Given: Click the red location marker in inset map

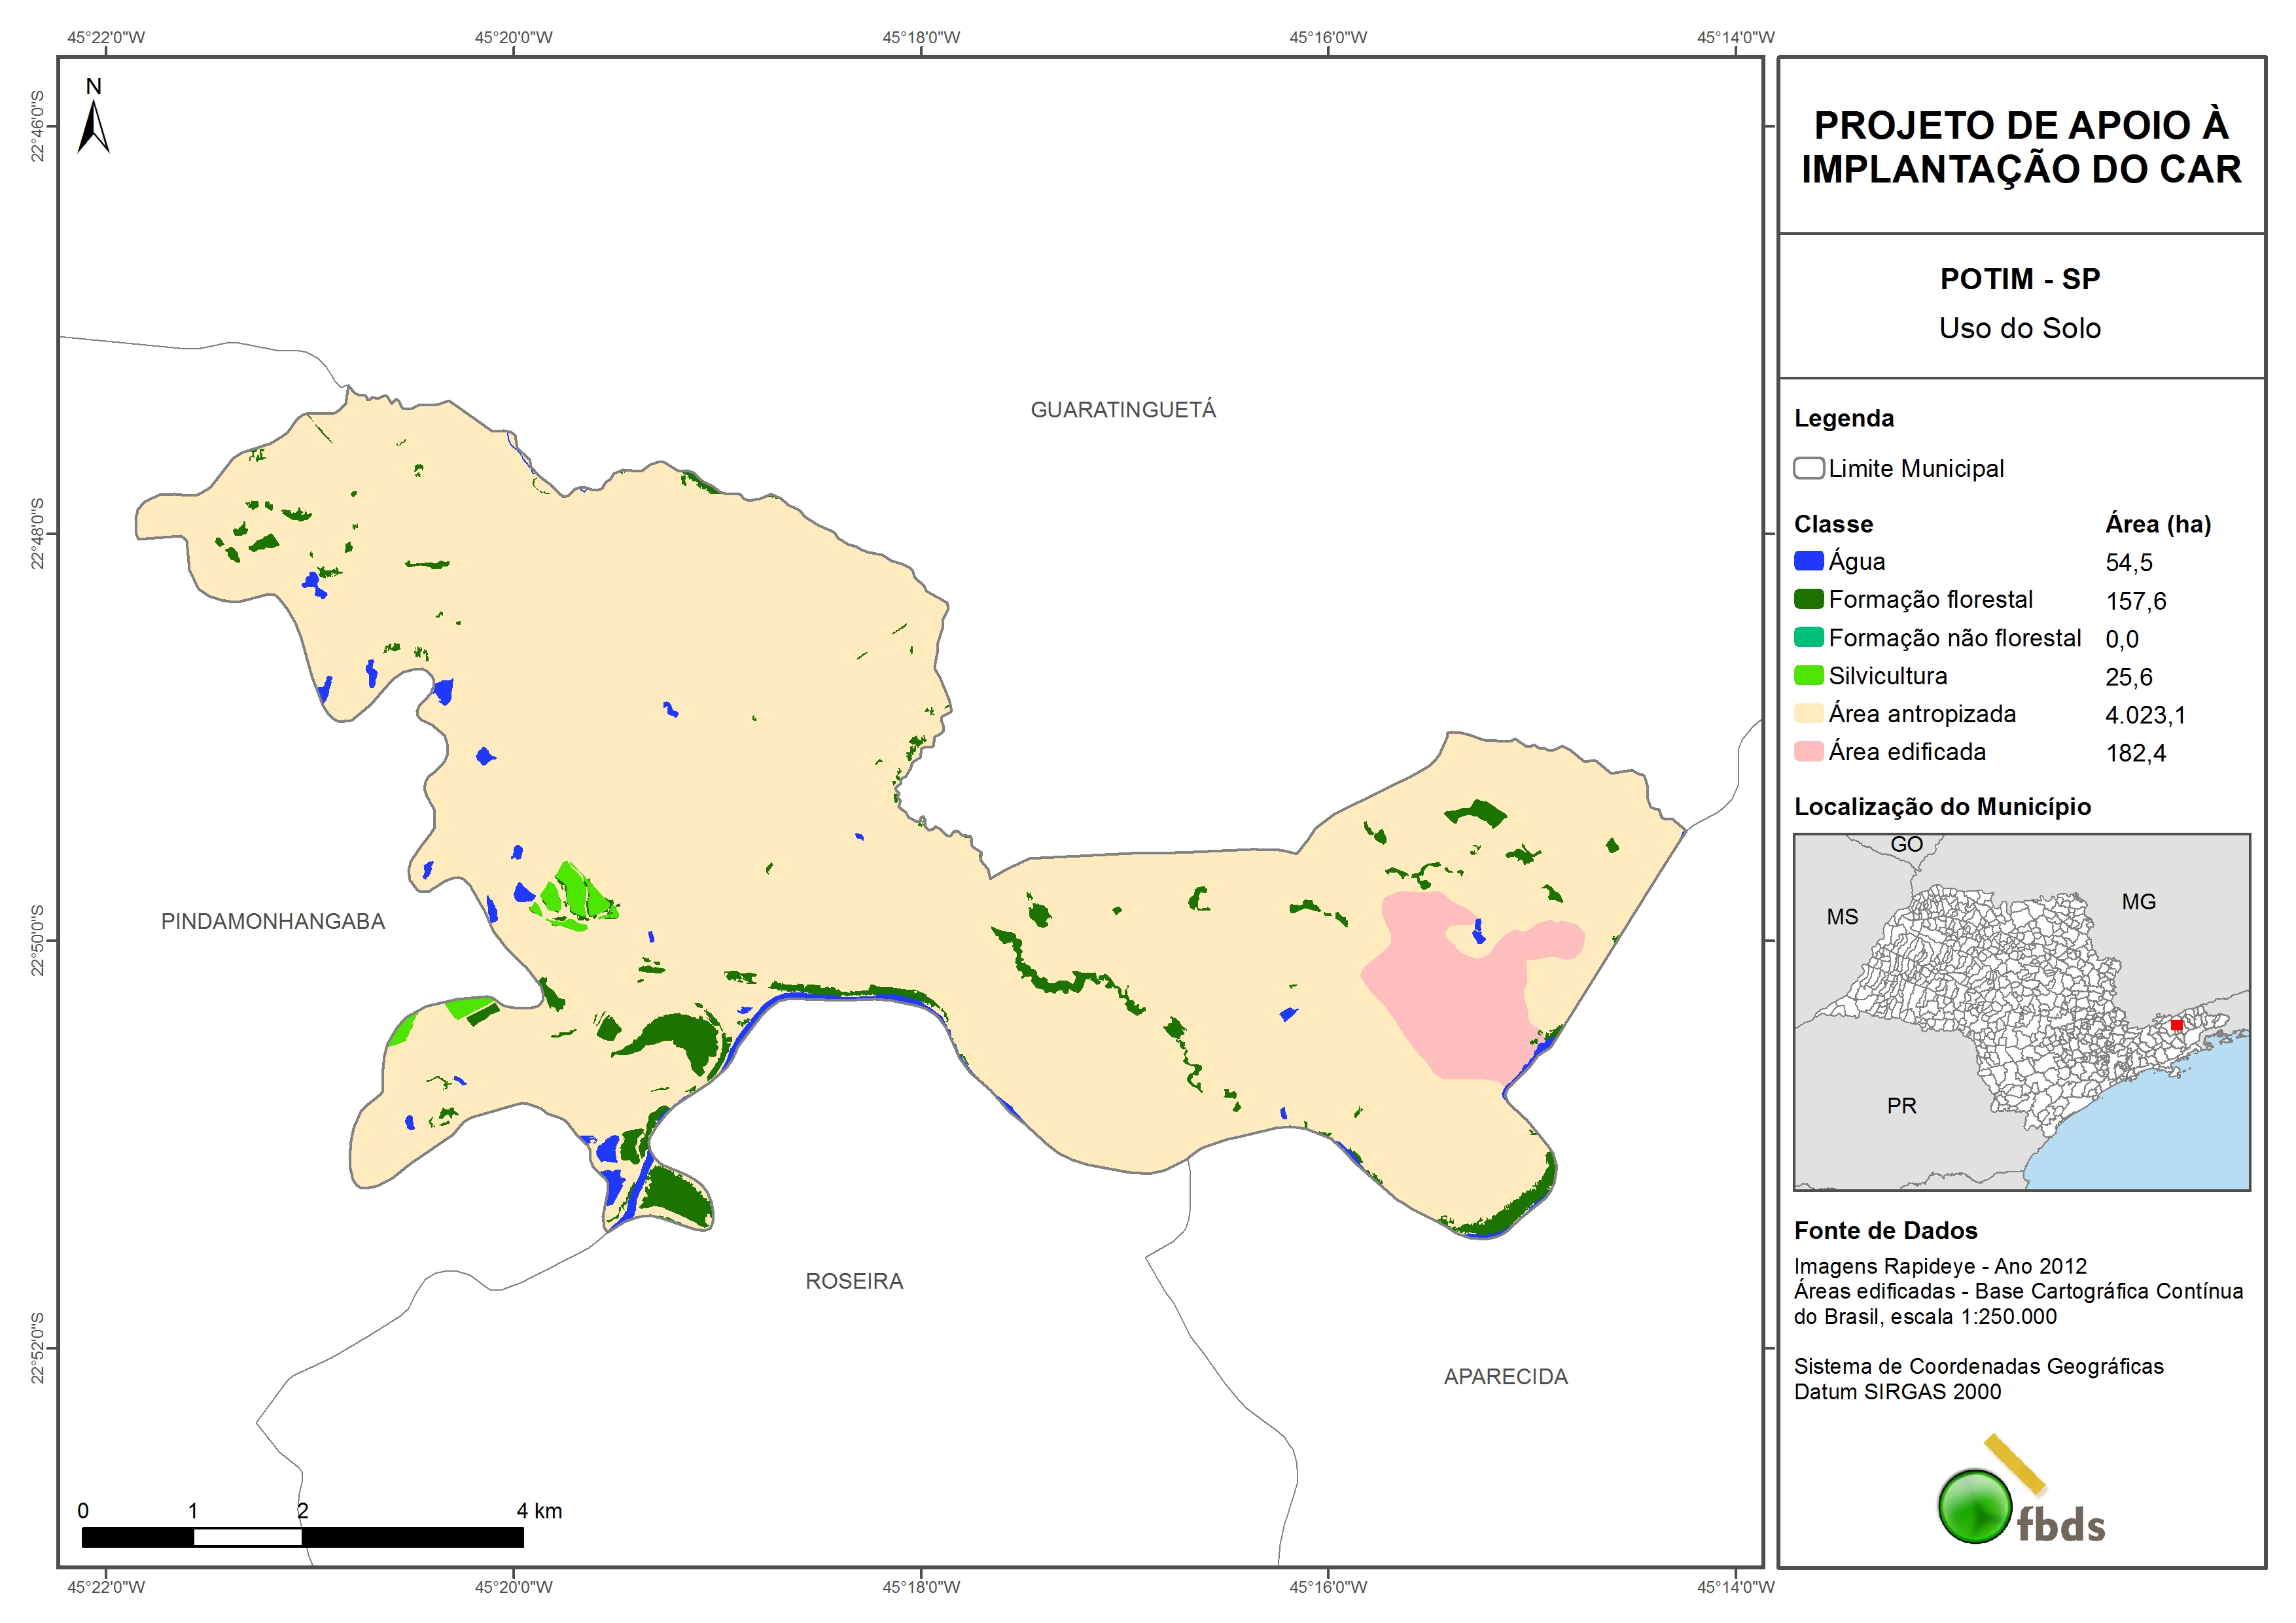Looking at the screenshot, I should [2176, 1025].
